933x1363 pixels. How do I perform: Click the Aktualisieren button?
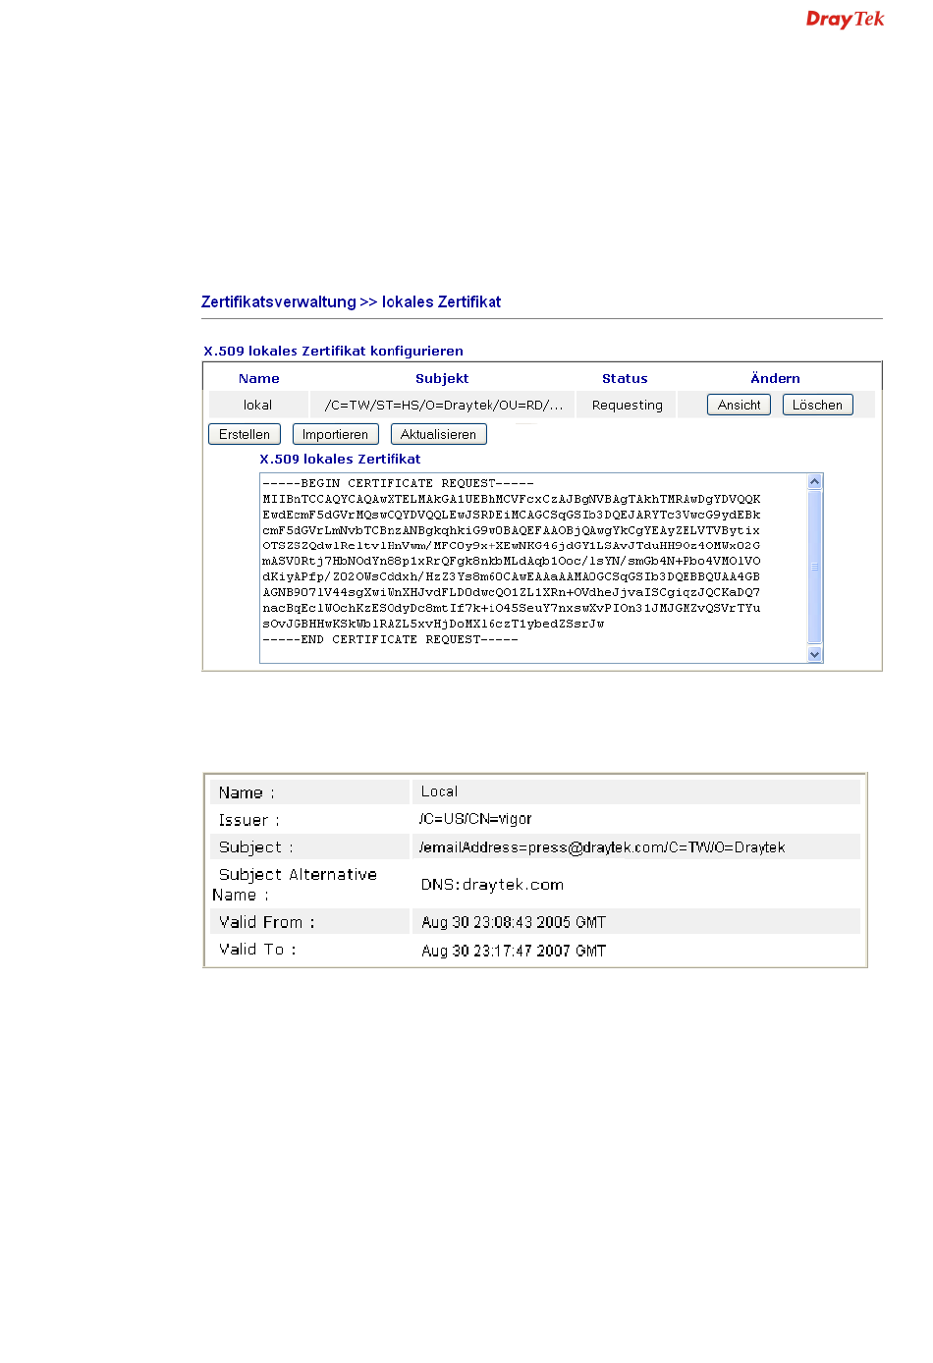(438, 434)
